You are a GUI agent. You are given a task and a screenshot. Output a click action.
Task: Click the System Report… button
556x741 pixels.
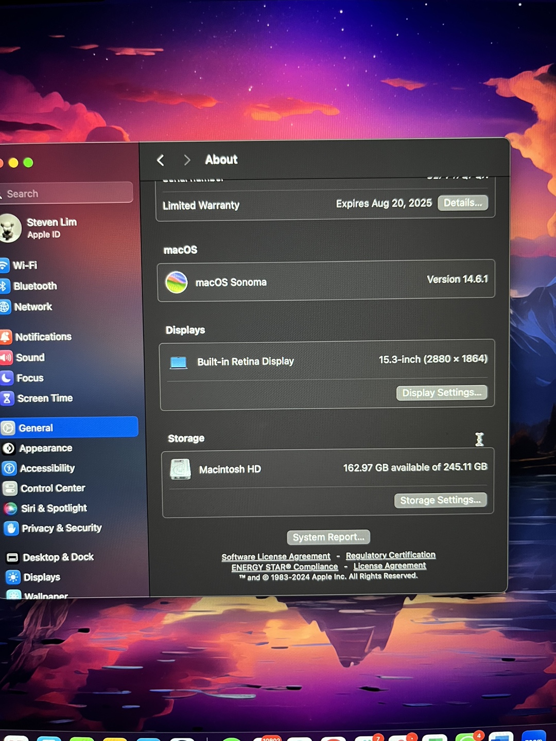point(328,537)
